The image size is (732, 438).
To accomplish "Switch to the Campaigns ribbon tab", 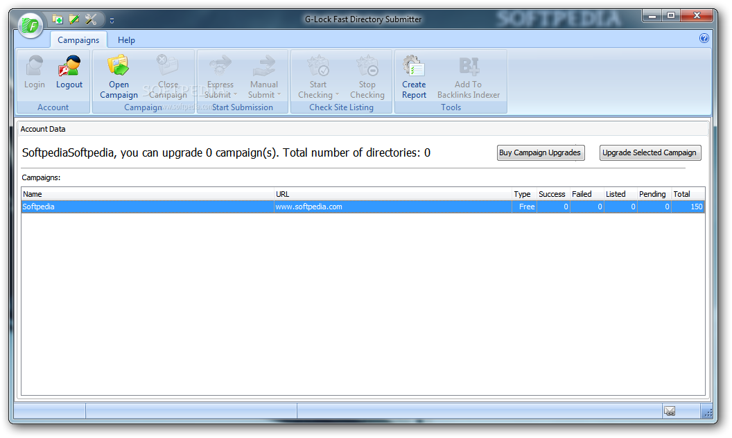I will [78, 40].
